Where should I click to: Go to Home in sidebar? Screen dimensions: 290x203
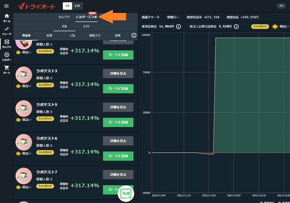(x=7, y=18)
